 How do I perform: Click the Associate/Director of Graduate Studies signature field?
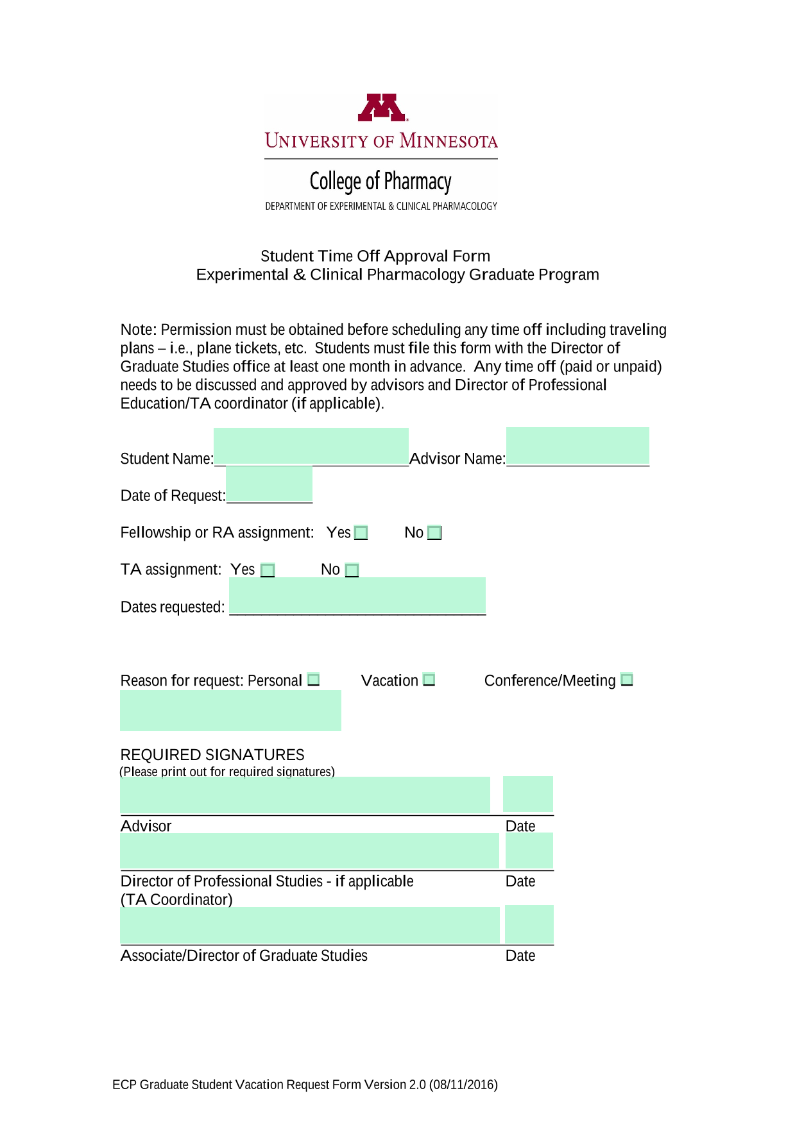point(310,926)
